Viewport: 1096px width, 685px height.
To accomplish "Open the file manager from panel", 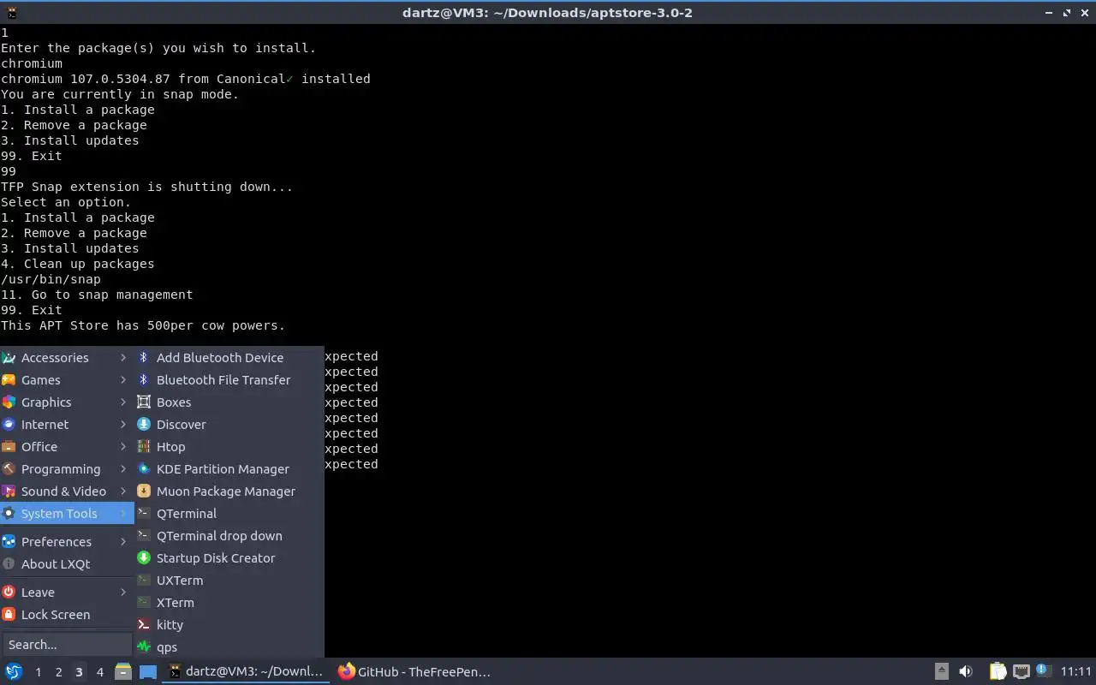I will tap(122, 671).
